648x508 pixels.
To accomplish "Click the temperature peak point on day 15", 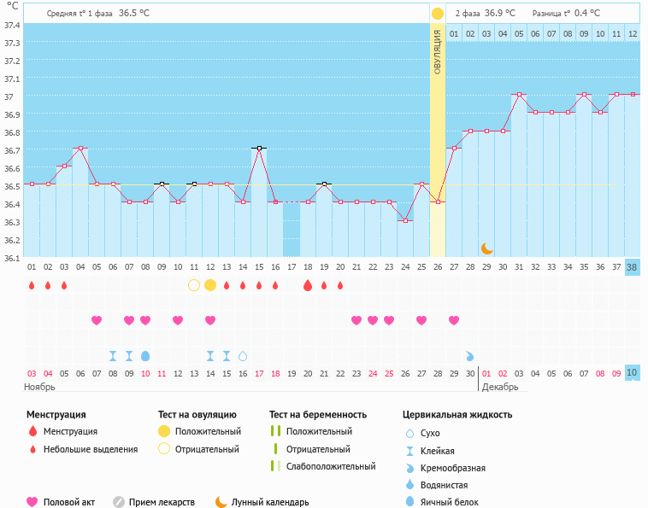I will pyautogui.click(x=259, y=149).
